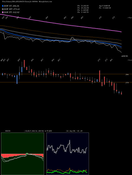Image resolution: width=132 pixels, height=175 pixels.
Task: Click the 270 price level label
Action: [127, 83]
